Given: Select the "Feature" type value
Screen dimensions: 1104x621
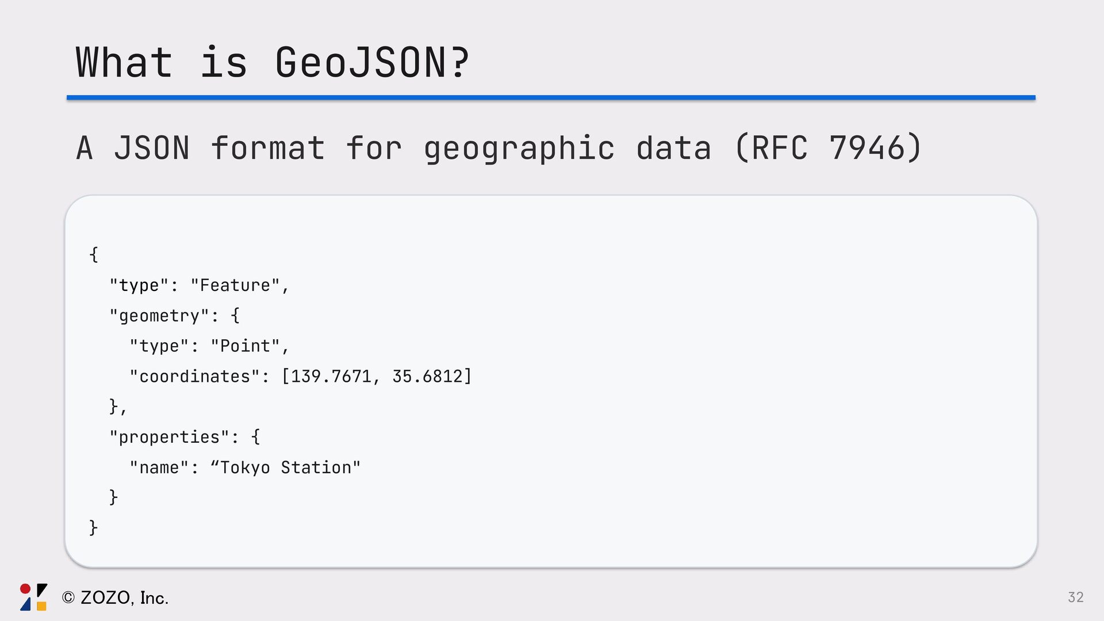Looking at the screenshot, I should tap(235, 285).
